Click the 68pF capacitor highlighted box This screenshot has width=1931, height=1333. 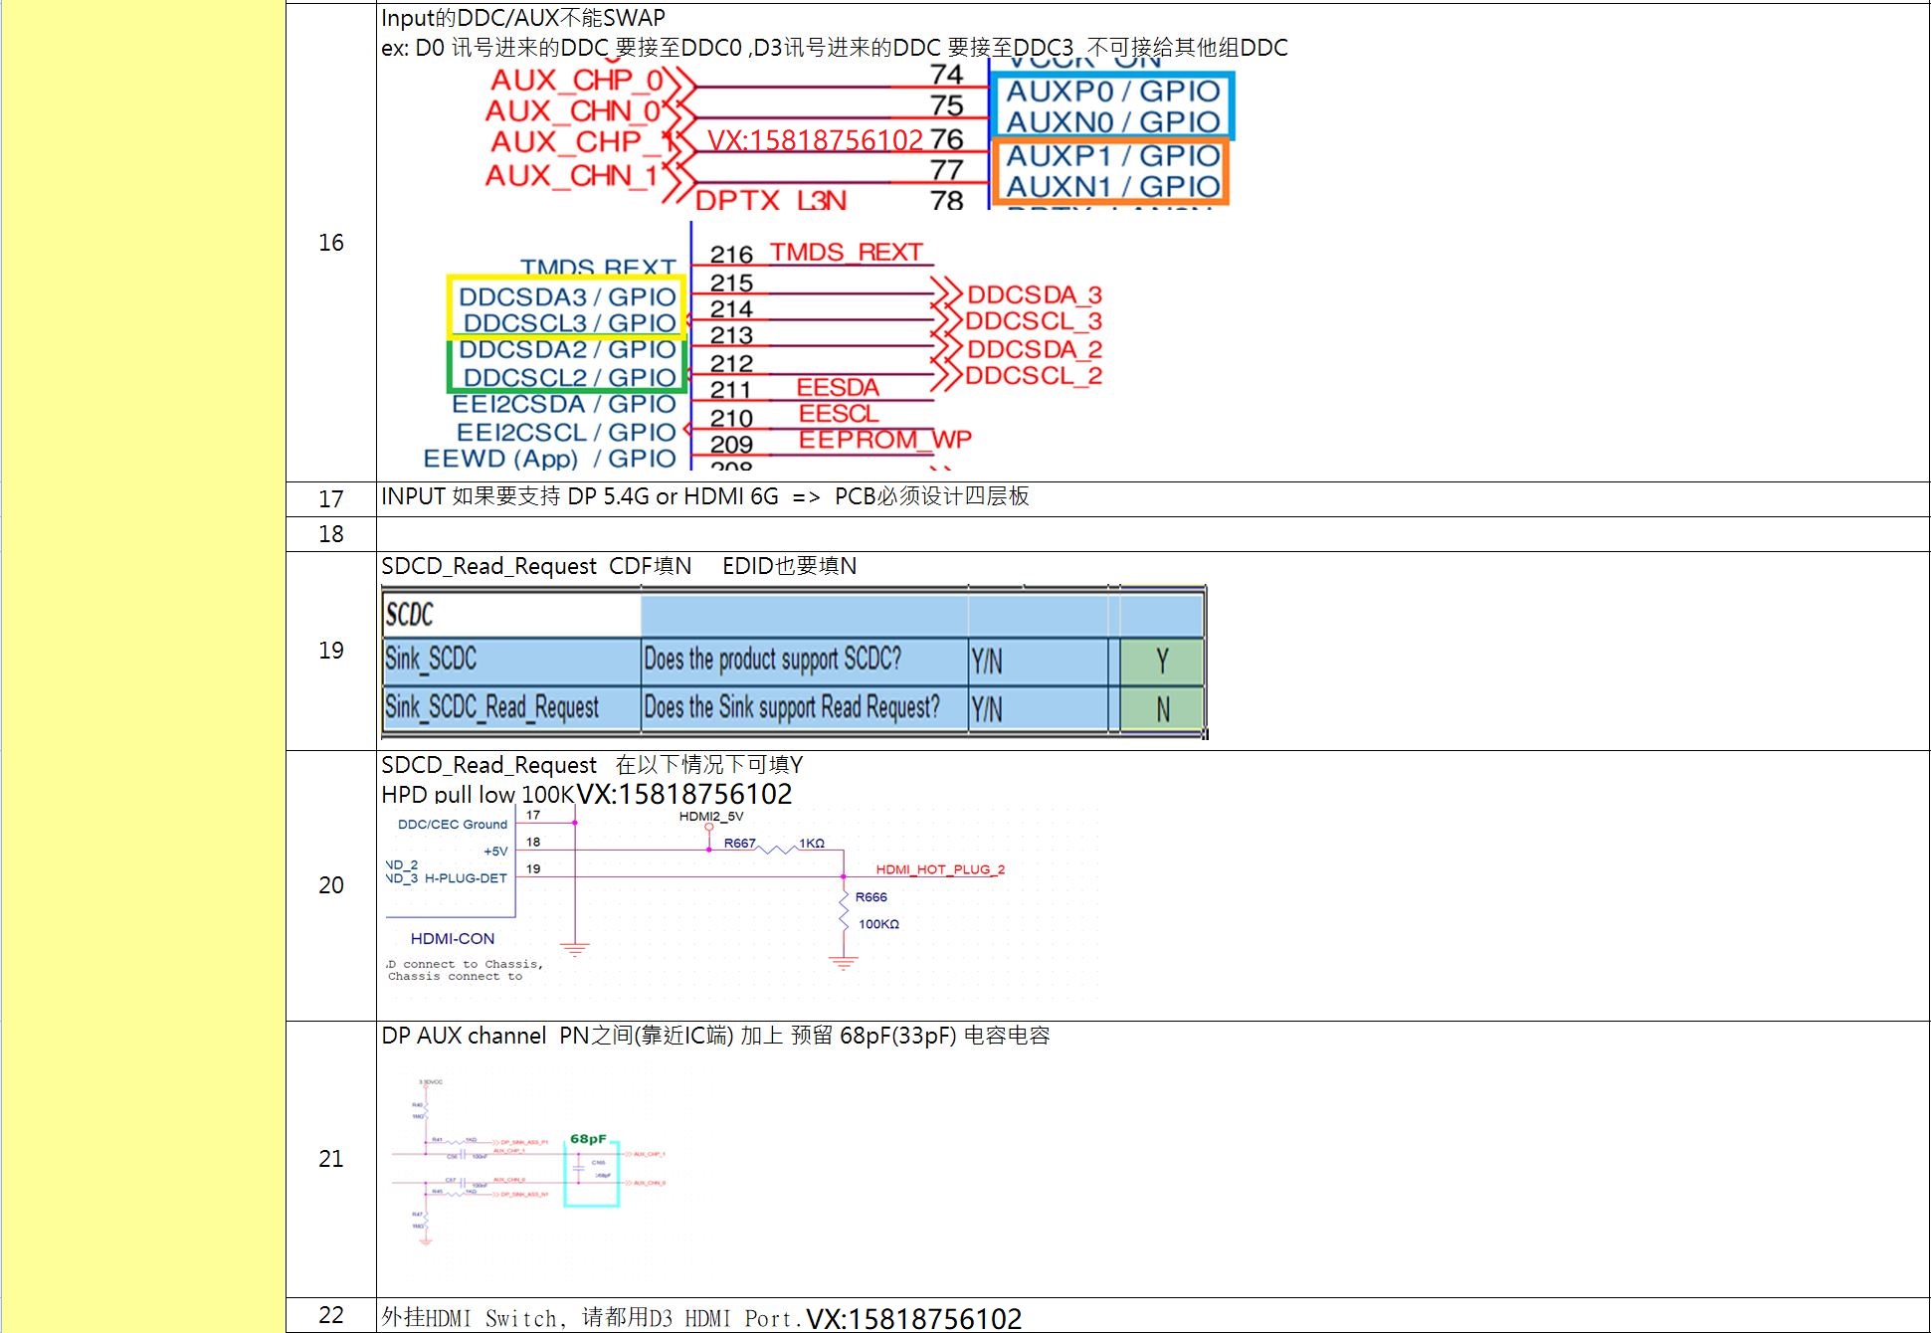click(591, 1174)
